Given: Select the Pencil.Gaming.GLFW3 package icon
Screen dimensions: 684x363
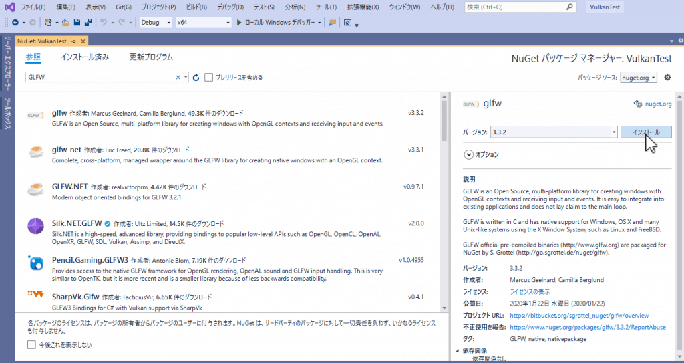Looking at the screenshot, I should 36,263.
